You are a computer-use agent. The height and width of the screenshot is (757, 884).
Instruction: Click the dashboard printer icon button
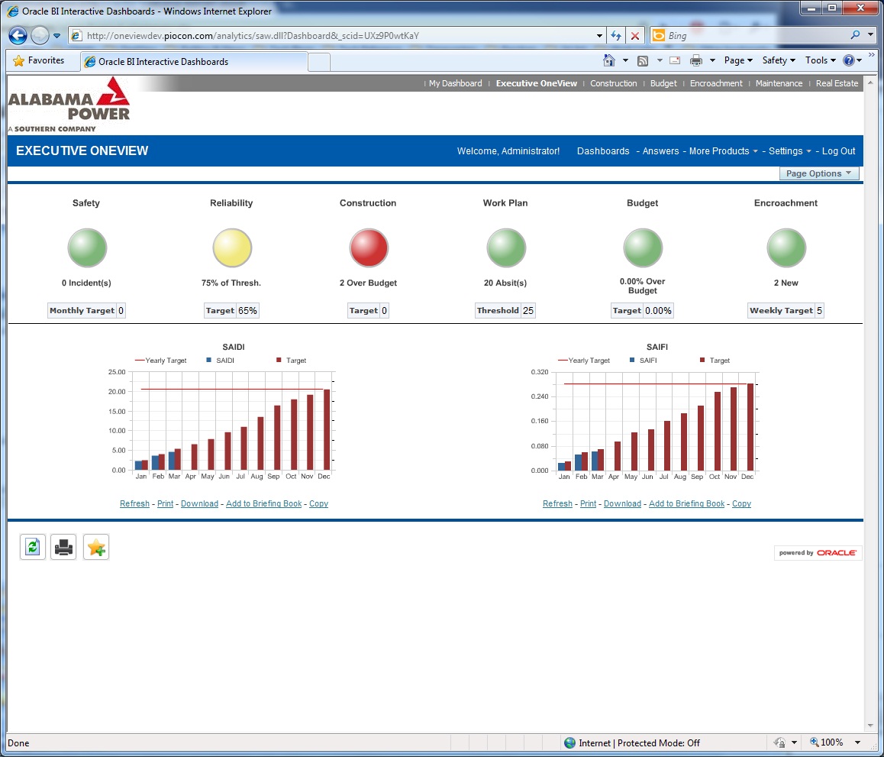(63, 547)
